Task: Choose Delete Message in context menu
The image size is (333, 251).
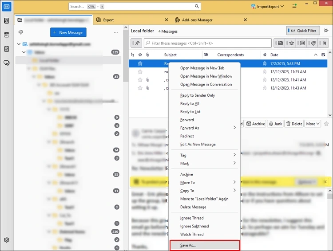Action: click(205, 207)
